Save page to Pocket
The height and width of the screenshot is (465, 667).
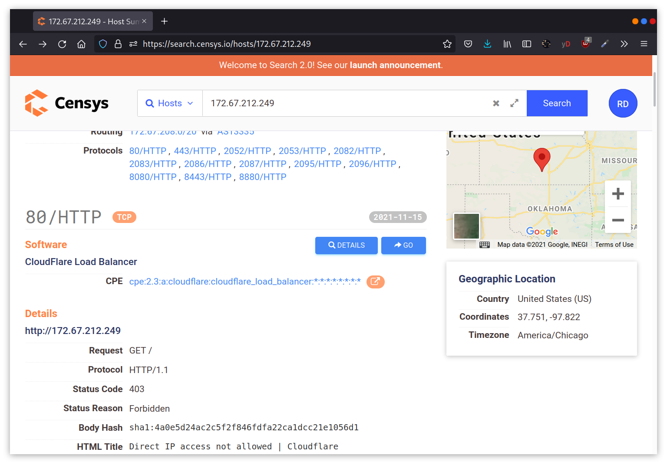point(468,44)
